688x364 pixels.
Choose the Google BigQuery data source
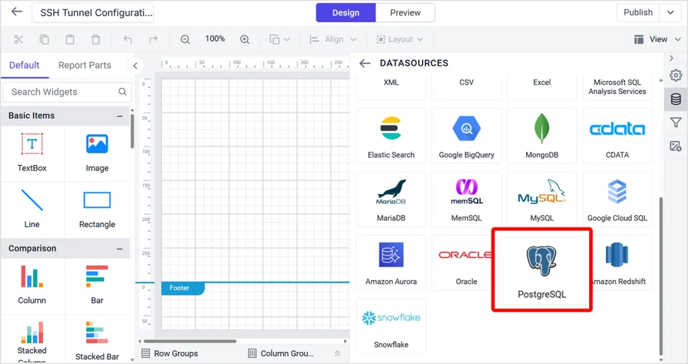tap(466, 136)
